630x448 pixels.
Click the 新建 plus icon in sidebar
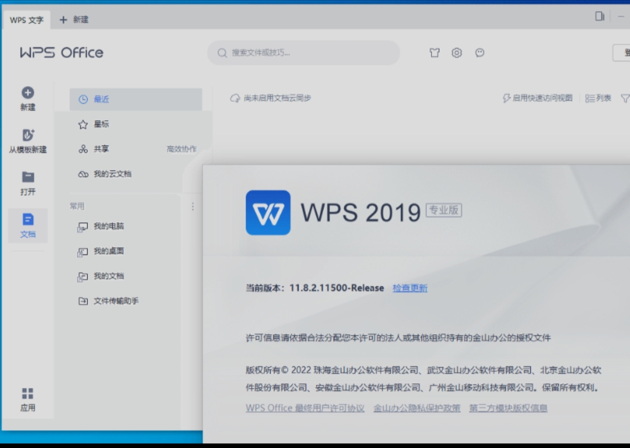(x=28, y=93)
